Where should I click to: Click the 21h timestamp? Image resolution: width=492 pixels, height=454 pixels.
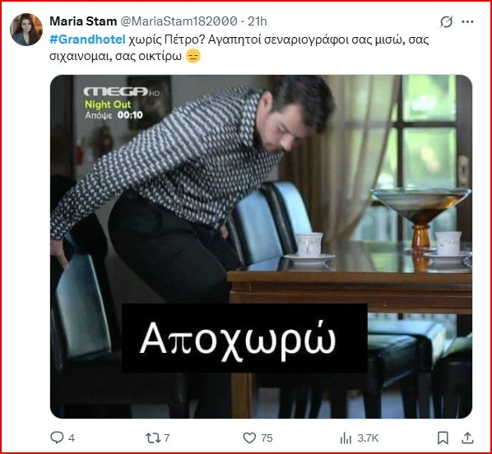(258, 21)
